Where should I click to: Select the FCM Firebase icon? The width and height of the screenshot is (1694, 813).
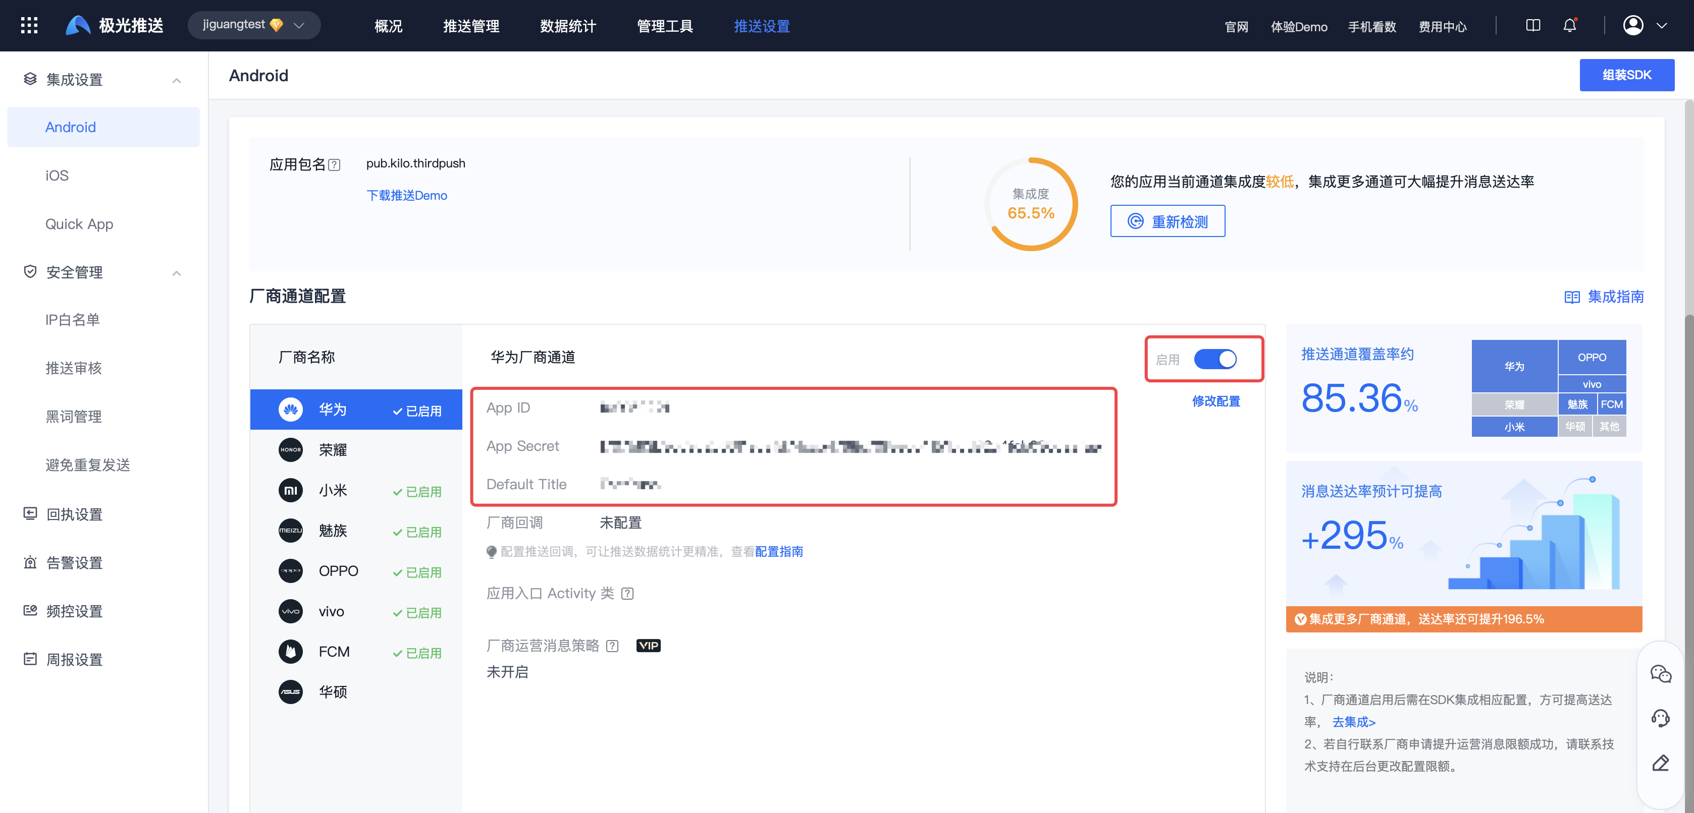[291, 651]
